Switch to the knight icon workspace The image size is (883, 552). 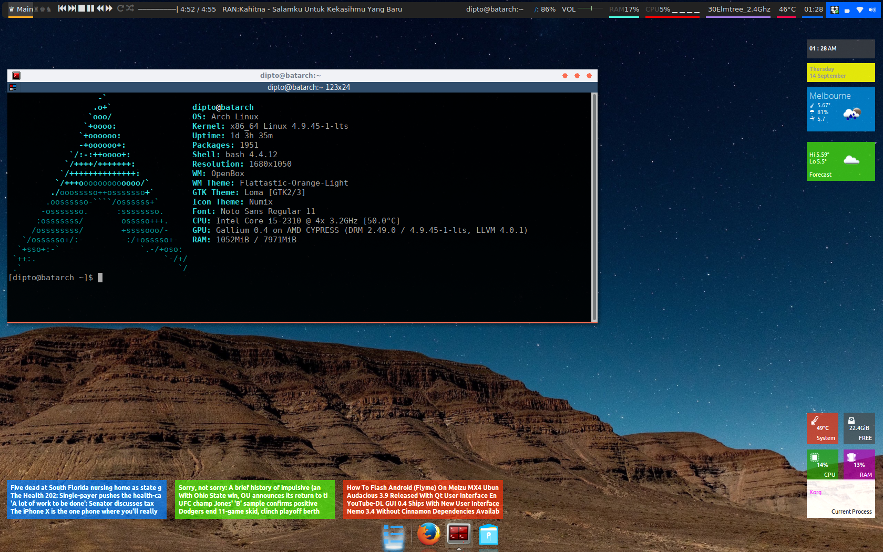49,9
